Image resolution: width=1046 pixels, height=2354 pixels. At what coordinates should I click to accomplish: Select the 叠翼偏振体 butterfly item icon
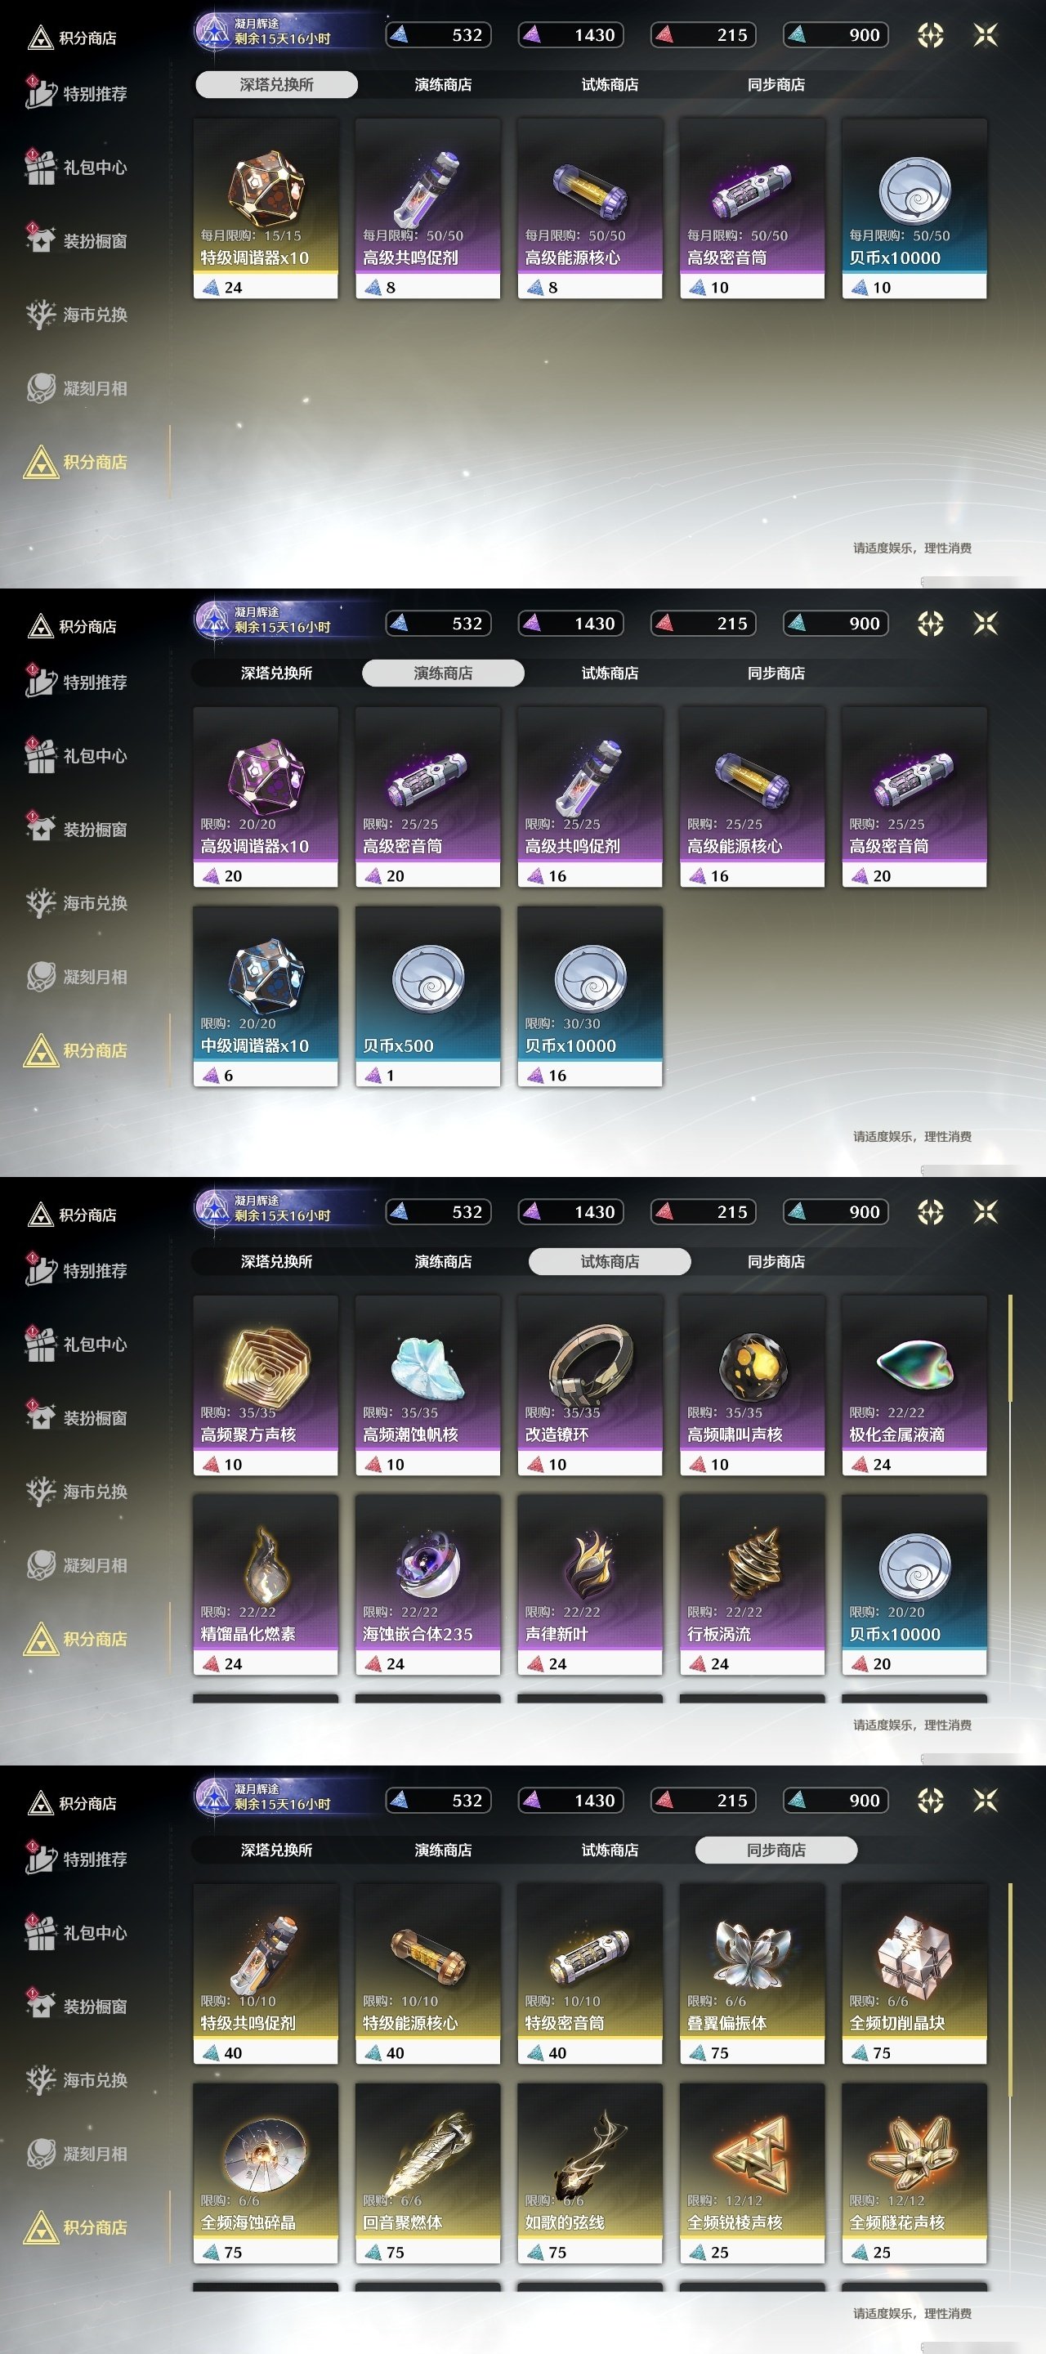[x=752, y=1952]
